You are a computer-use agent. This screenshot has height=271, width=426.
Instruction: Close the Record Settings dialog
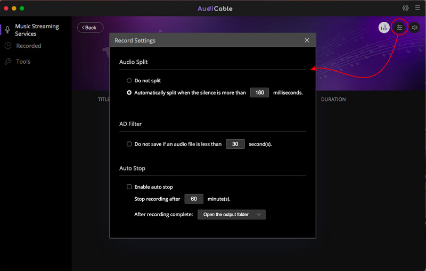point(307,40)
